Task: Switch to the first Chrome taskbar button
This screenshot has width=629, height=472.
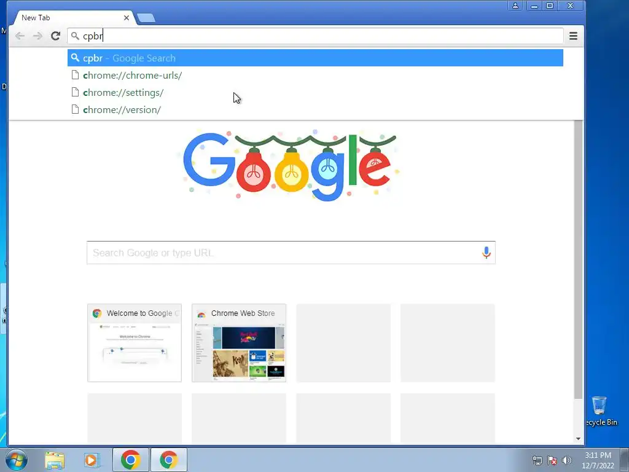Action: click(131, 460)
